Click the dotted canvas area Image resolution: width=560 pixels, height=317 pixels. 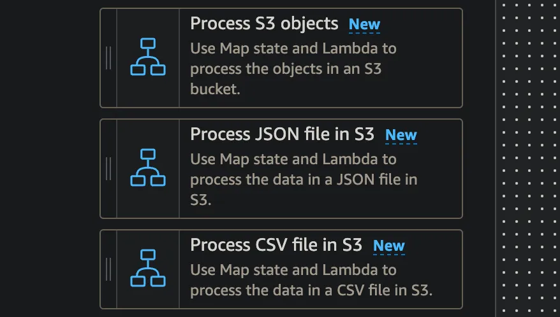pos(529,159)
